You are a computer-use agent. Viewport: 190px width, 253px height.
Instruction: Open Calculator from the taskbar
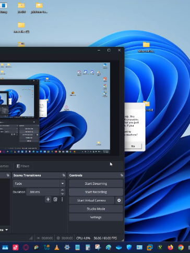88,247
